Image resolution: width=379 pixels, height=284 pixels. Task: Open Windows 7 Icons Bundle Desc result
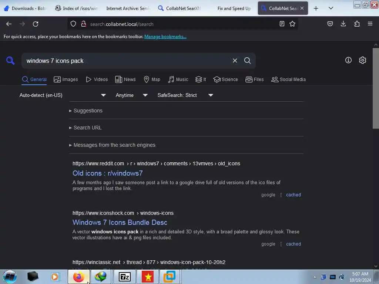click(120, 222)
